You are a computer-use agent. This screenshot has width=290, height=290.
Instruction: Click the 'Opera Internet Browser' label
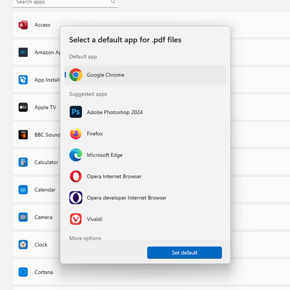(x=114, y=176)
